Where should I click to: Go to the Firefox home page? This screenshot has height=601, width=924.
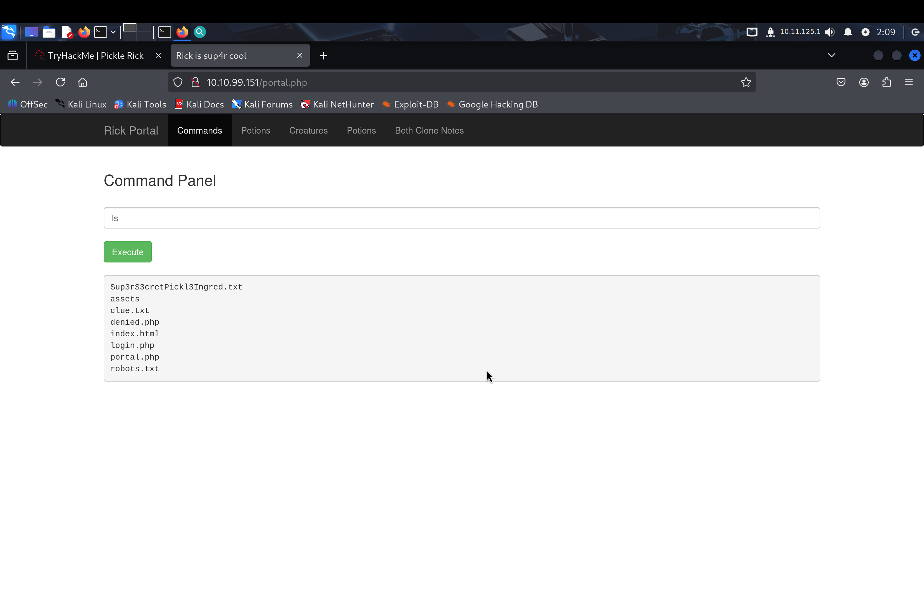(x=83, y=82)
